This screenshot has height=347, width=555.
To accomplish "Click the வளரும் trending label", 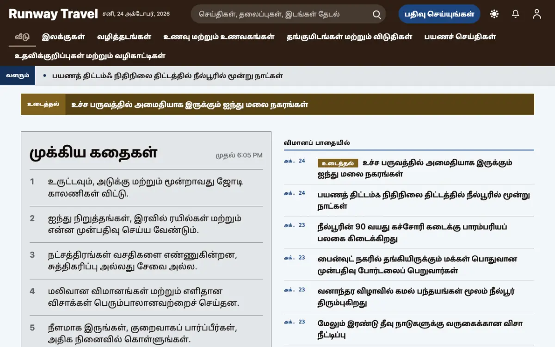I will pyautogui.click(x=18, y=75).
